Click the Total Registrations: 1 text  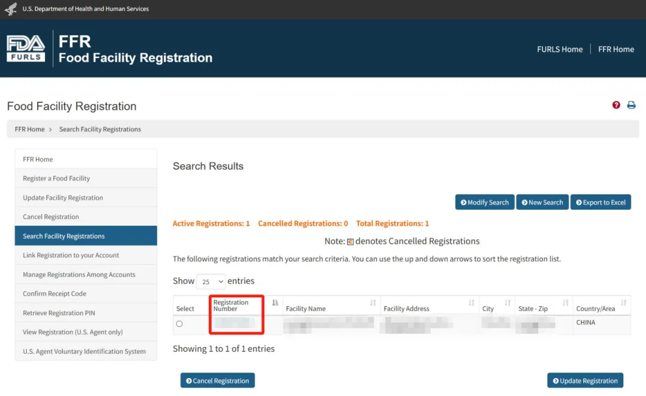[x=392, y=223]
